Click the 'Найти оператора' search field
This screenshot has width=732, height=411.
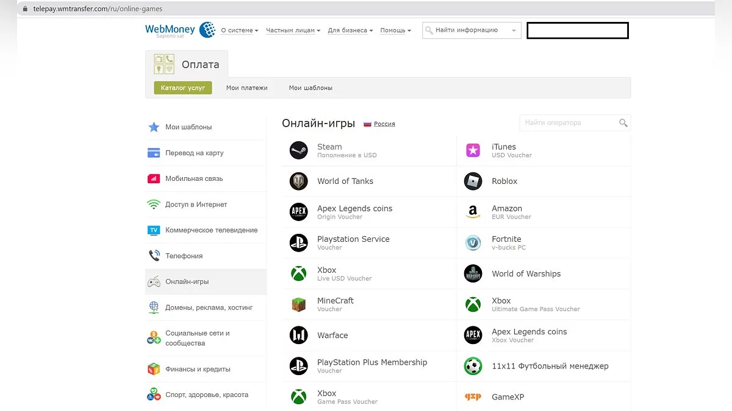(x=567, y=123)
